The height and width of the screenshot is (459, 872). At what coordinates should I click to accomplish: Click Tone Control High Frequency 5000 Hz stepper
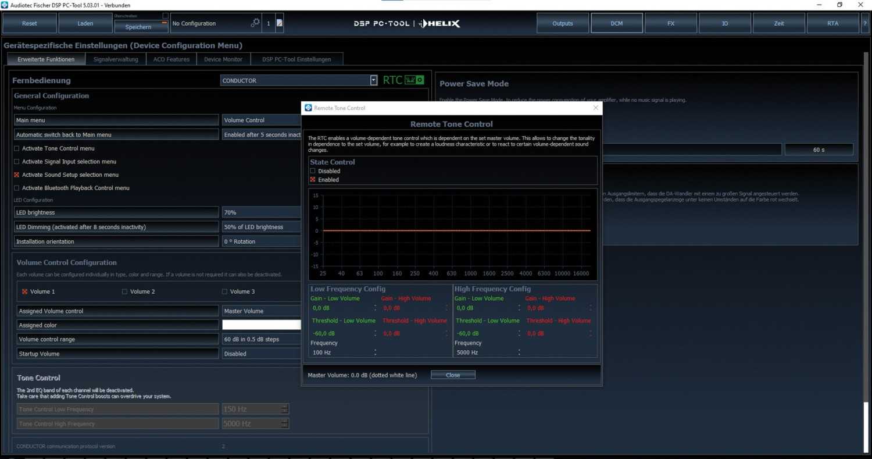(x=284, y=424)
